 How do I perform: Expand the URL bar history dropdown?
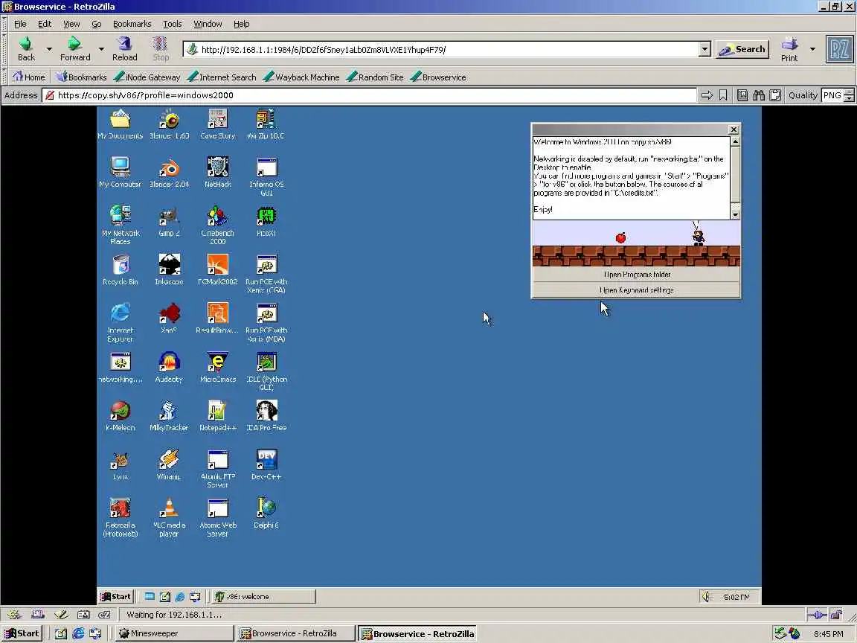click(x=704, y=49)
